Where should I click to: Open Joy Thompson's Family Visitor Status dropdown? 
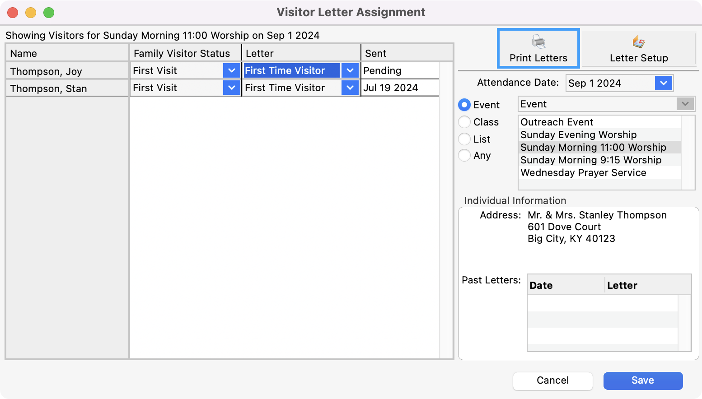(x=231, y=70)
